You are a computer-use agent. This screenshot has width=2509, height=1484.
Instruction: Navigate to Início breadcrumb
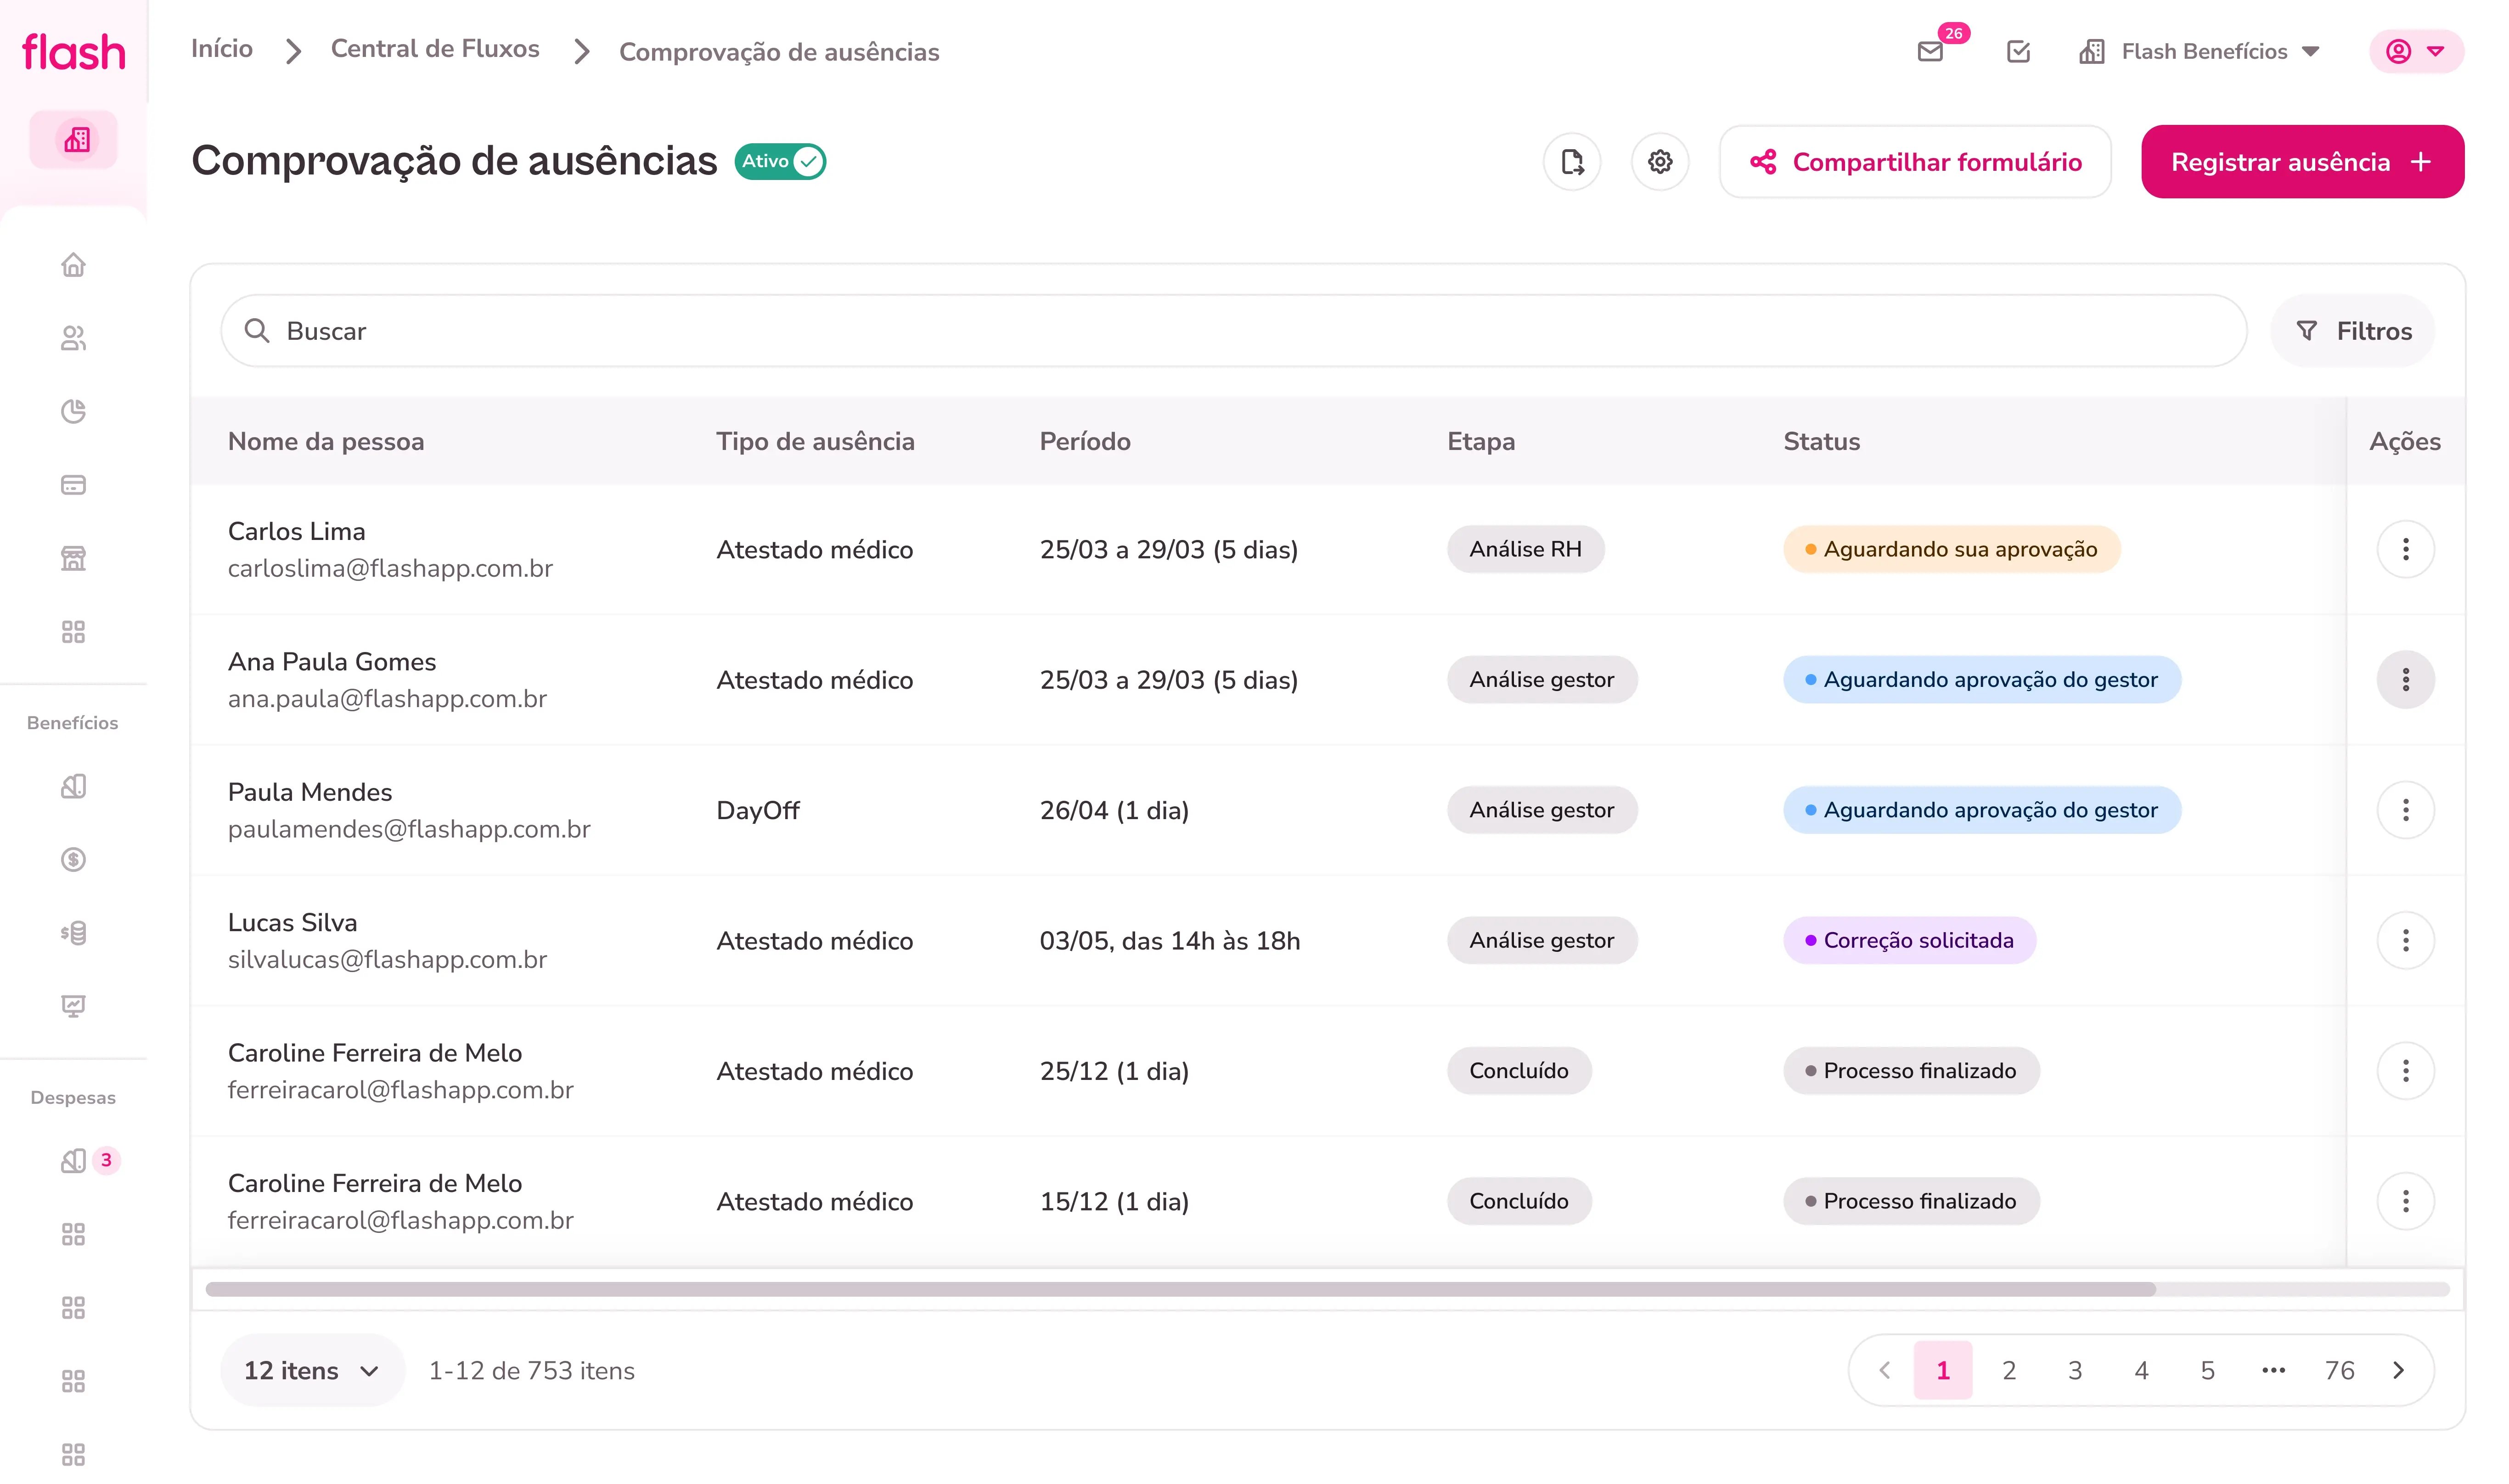pos(222,49)
